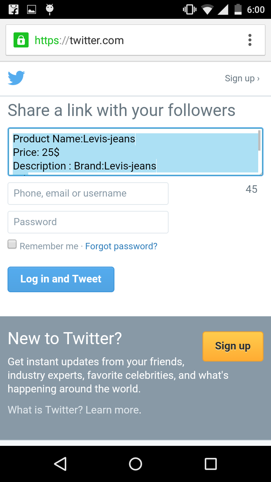Focus the Password input field
Image resolution: width=271 pixels, height=482 pixels.
[88, 222]
